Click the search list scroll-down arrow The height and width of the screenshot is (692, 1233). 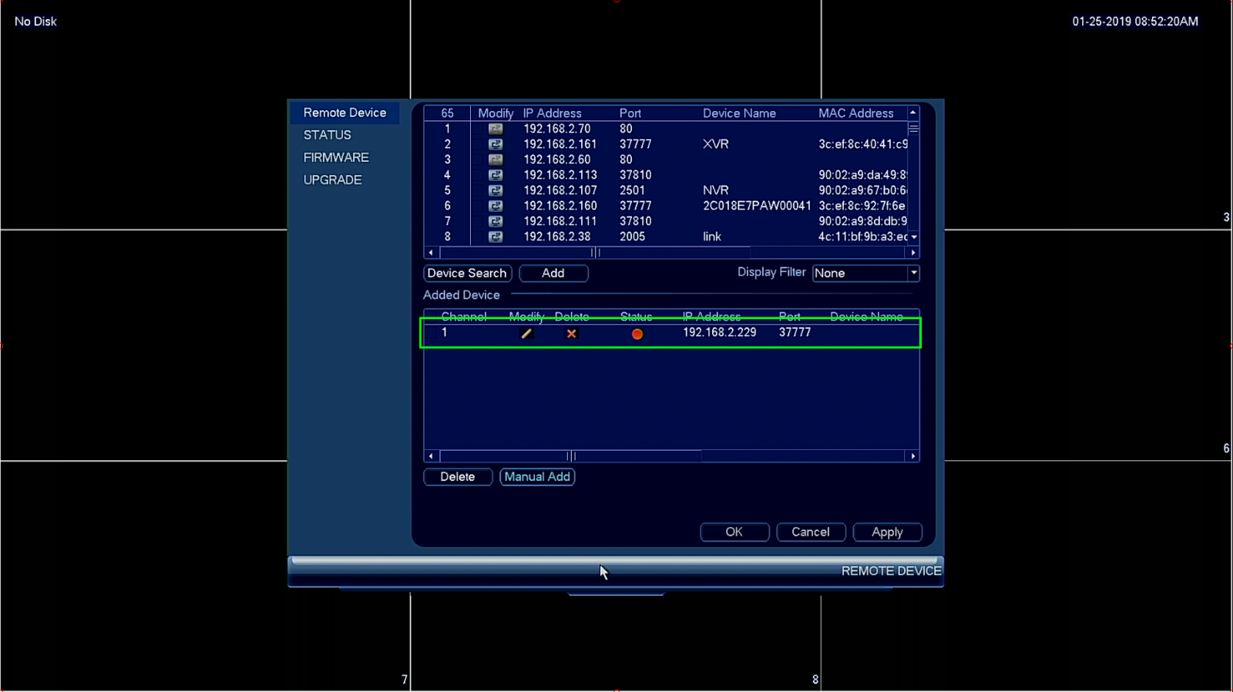pos(913,237)
